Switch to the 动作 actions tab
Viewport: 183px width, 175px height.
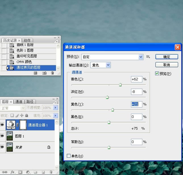coord(27,40)
